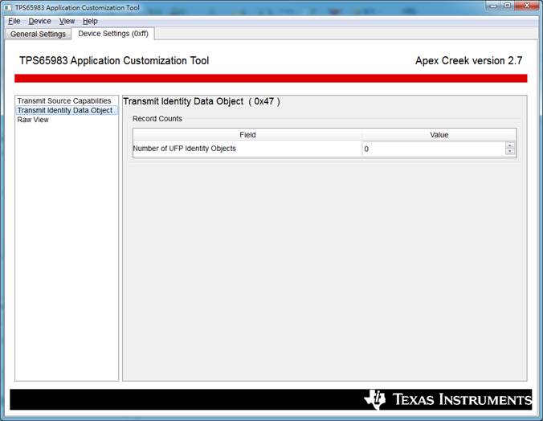The height and width of the screenshot is (421, 543).
Task: Decrement Number of UFP Identity Objects value
Action: click(x=509, y=151)
